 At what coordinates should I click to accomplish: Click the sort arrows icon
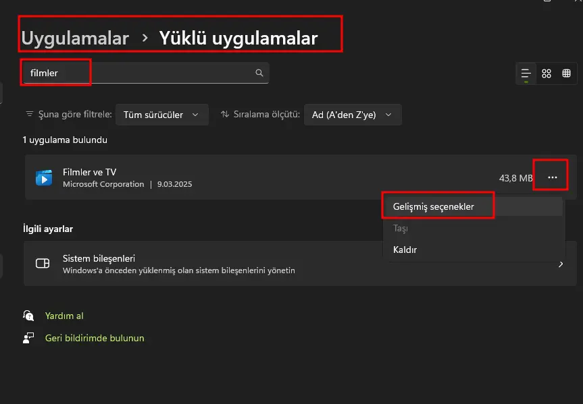click(x=224, y=114)
